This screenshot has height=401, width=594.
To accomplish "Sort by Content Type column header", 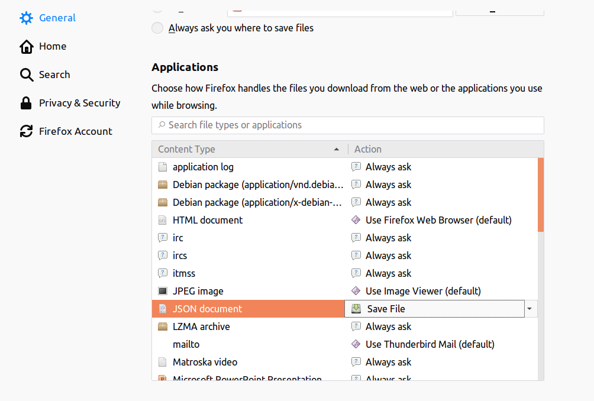I will 248,149.
